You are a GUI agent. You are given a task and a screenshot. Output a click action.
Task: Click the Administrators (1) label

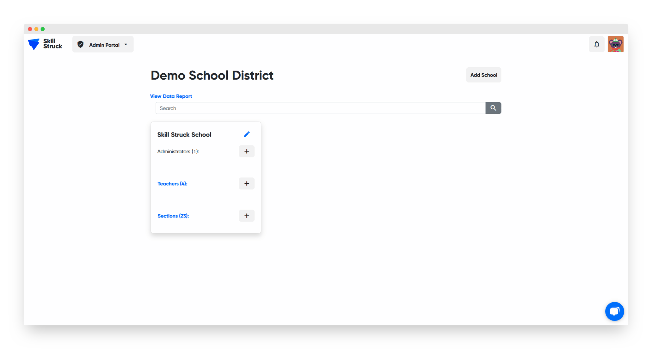click(x=178, y=151)
